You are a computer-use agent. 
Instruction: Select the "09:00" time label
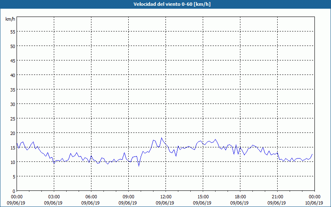[x=128, y=197]
